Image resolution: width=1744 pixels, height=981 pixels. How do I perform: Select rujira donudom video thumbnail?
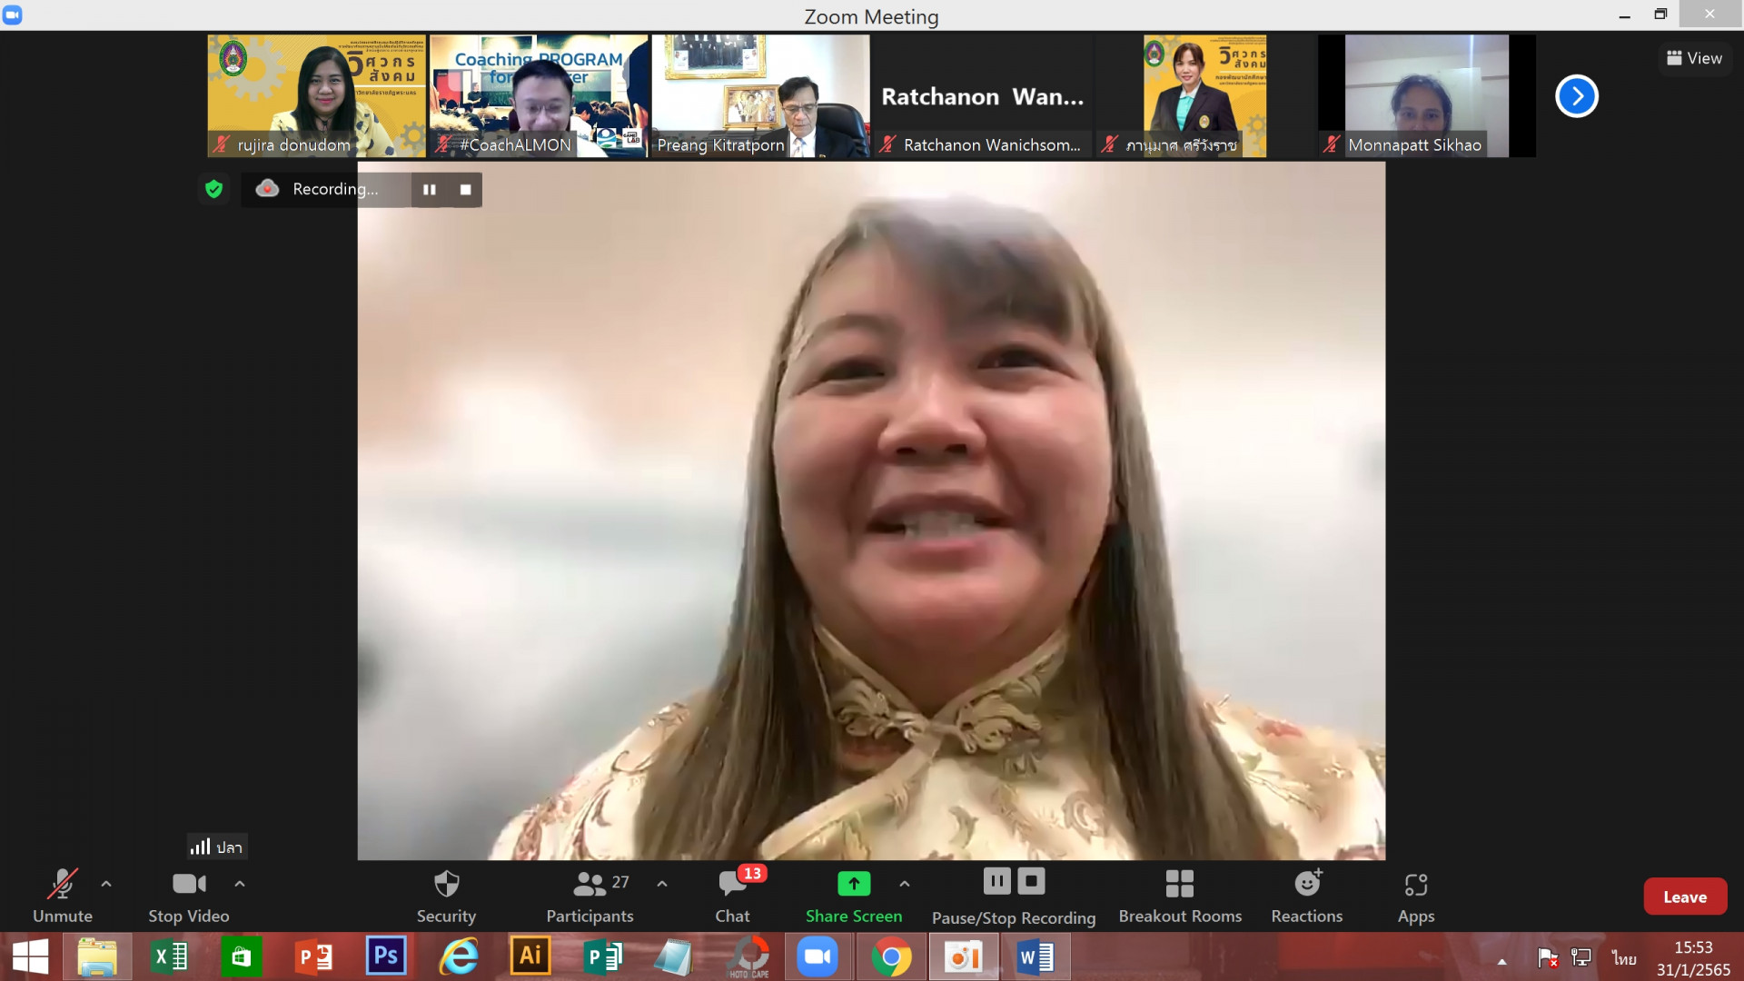coord(316,96)
